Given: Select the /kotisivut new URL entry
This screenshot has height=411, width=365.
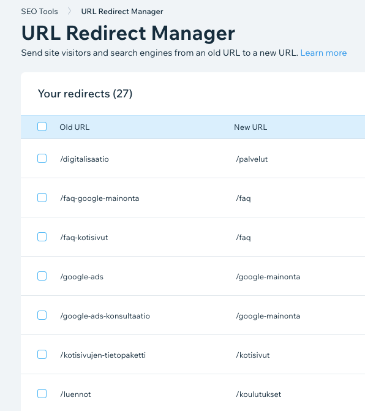Looking at the screenshot, I should point(252,355).
